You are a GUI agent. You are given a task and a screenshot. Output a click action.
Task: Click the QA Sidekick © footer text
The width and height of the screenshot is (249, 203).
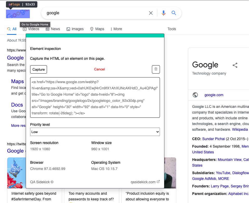42,182
